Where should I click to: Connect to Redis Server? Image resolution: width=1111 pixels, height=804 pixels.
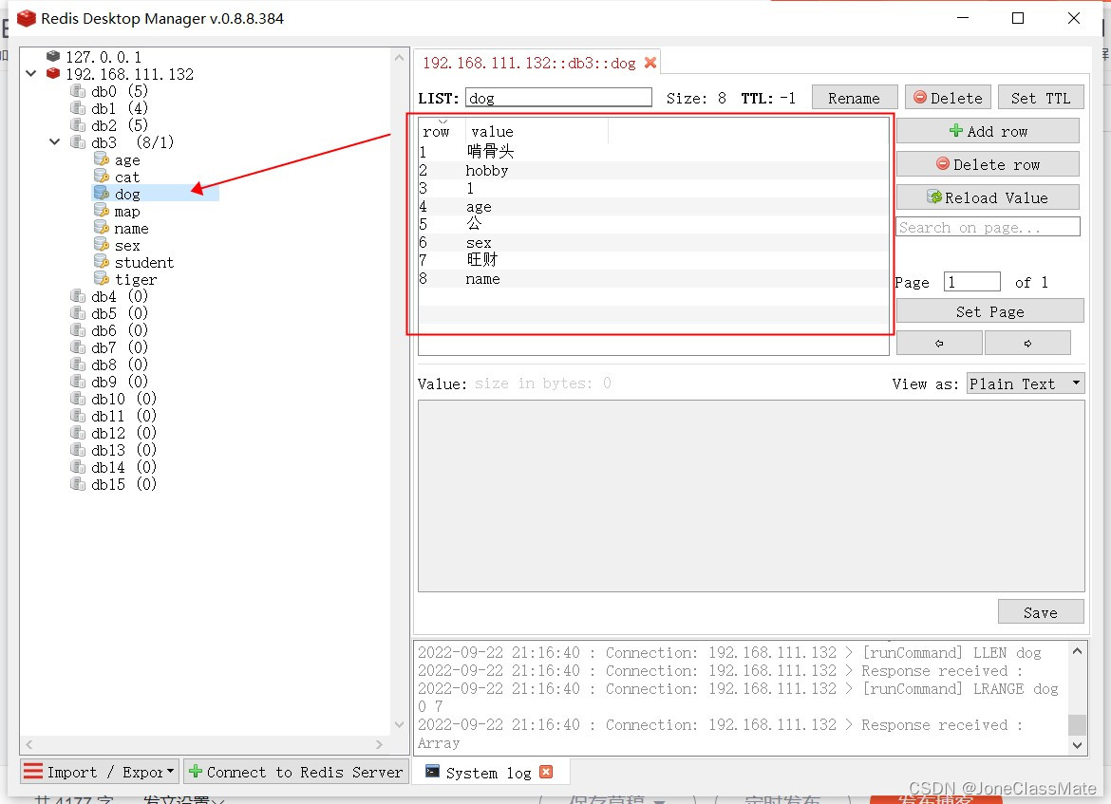(295, 772)
